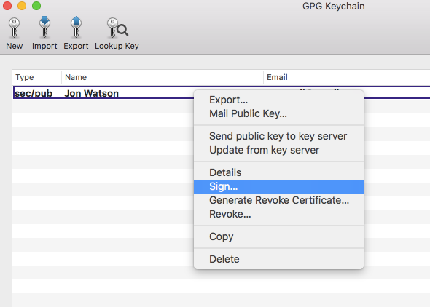Viewport: 430px width, 307px height.
Task: Choose Export… from the context menu
Action: click(278, 100)
